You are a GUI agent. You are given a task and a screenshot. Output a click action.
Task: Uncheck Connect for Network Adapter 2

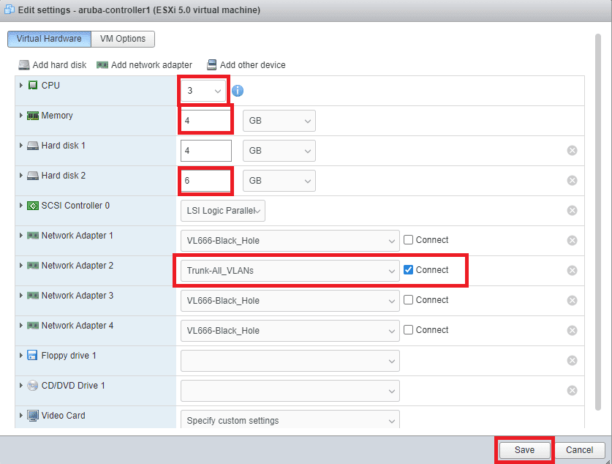point(408,270)
